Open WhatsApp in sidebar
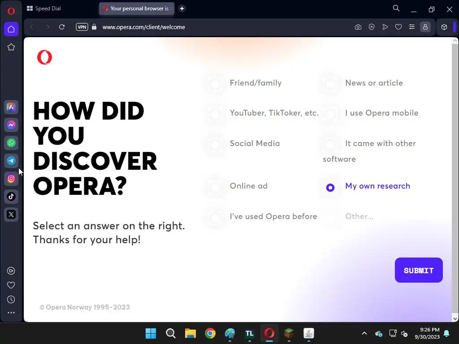Viewport: 459px width, 344px height. 11,143
